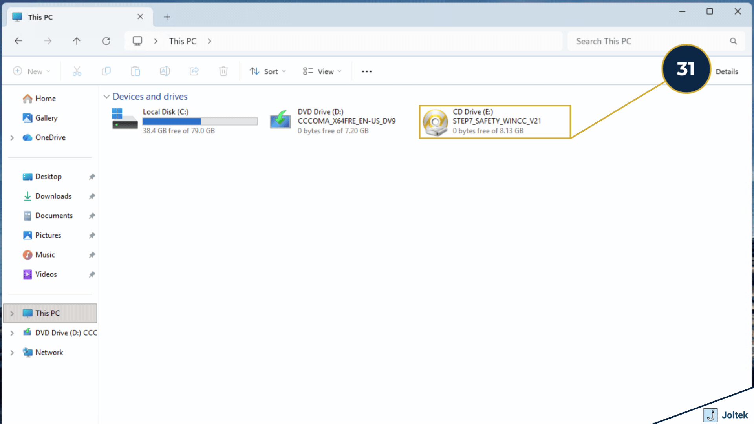Open the See more ellipsis menu
754x424 pixels.
pos(366,71)
